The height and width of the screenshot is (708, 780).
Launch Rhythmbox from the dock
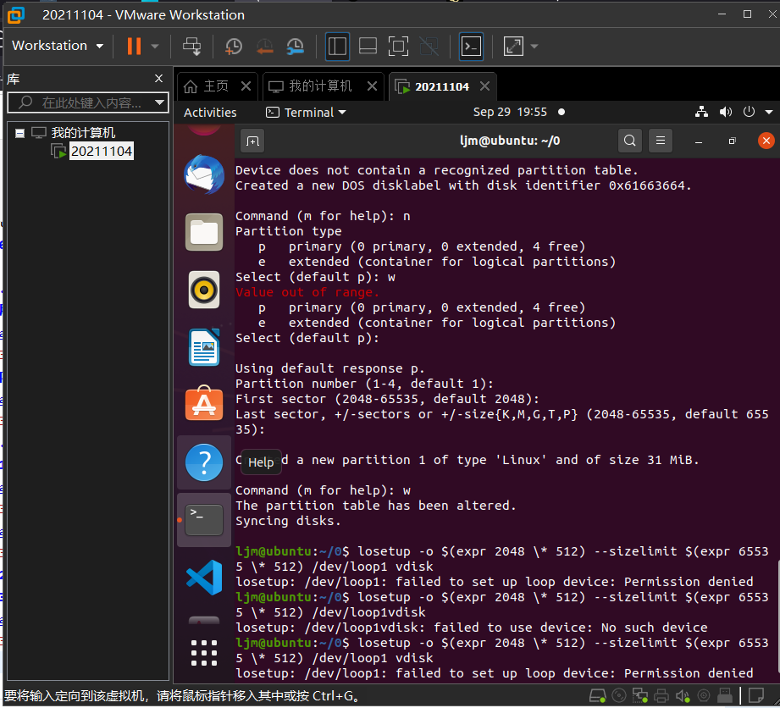pyautogui.click(x=204, y=290)
